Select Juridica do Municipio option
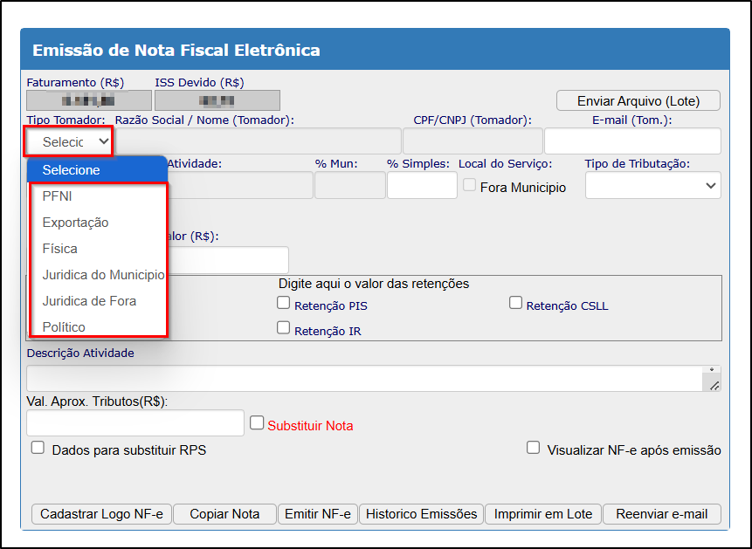Viewport: 752px width, 549px height. [102, 275]
